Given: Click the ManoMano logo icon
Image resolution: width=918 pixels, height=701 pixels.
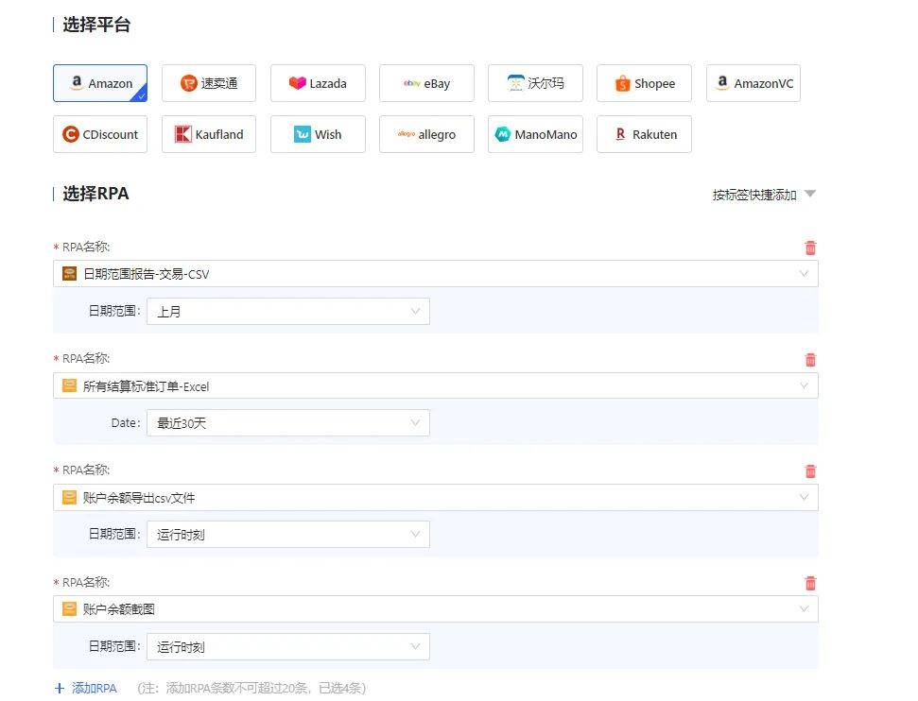Looking at the screenshot, I should click(x=503, y=134).
